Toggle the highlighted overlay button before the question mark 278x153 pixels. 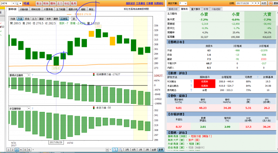(x=64, y=19)
